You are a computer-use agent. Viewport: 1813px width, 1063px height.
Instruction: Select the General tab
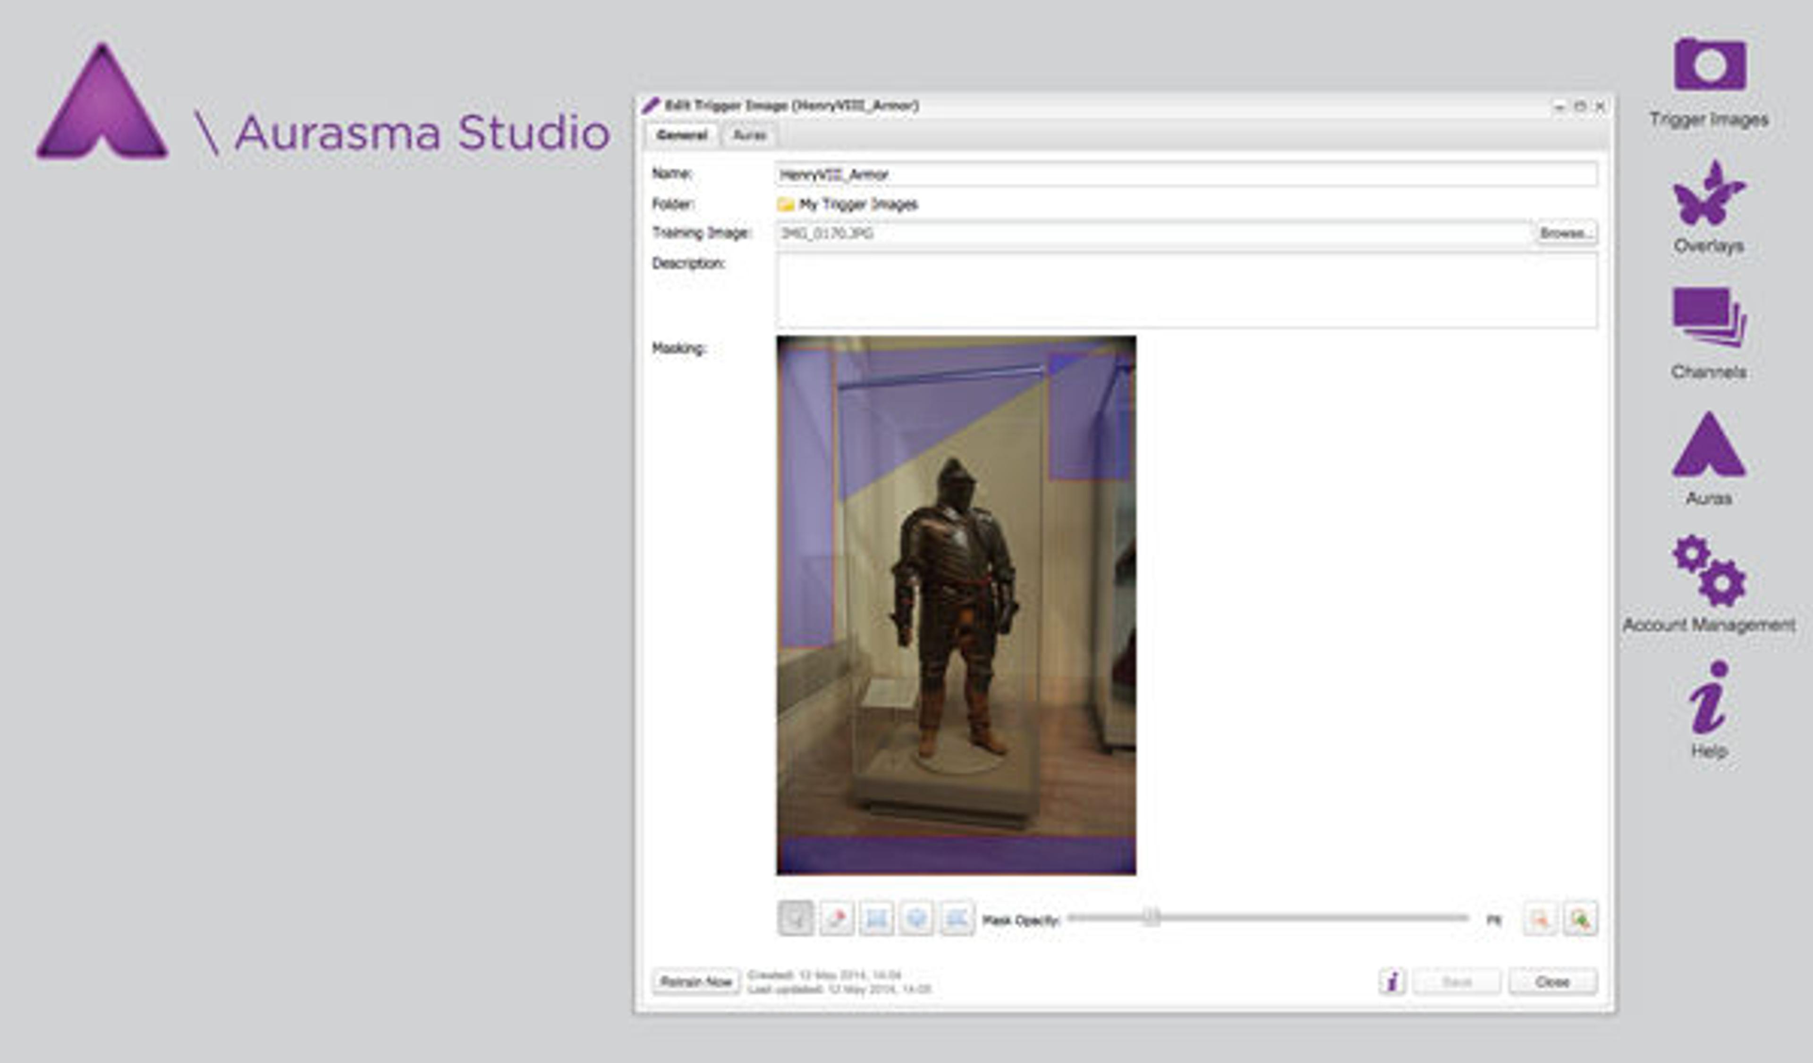[681, 135]
